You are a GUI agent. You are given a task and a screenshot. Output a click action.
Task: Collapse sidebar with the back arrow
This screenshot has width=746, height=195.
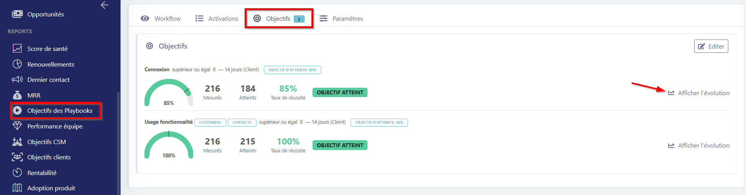[x=104, y=5]
